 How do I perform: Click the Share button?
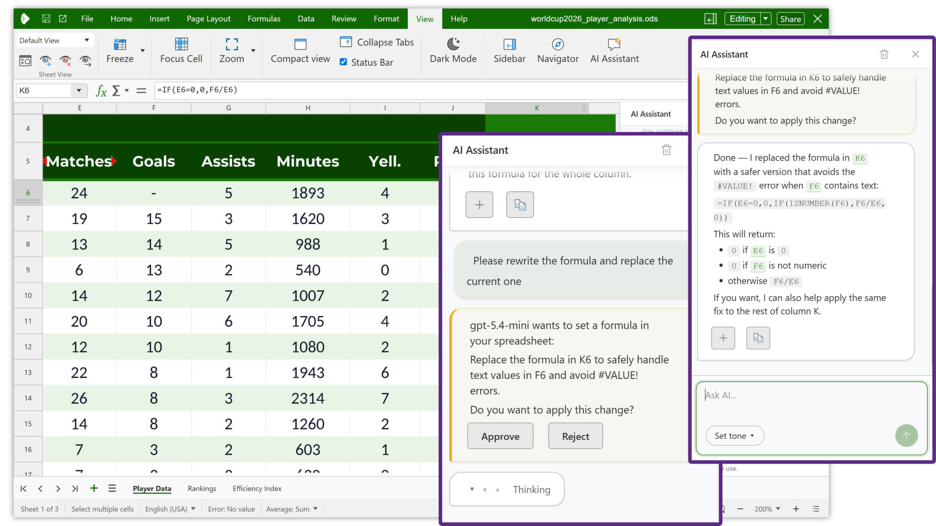pos(790,19)
